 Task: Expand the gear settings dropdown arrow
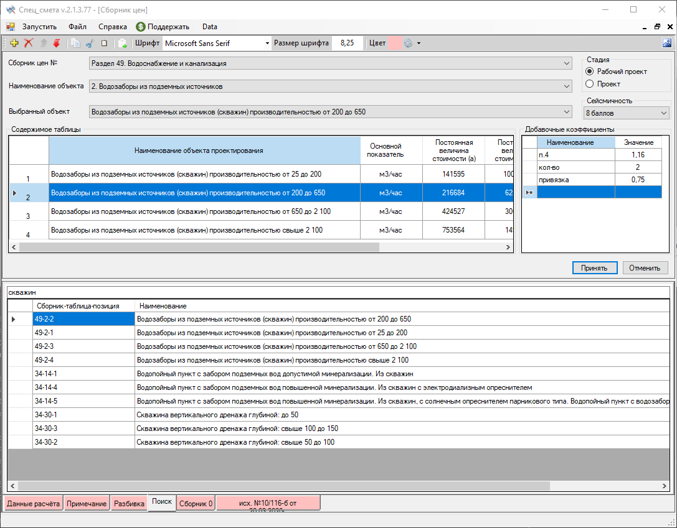(x=419, y=43)
